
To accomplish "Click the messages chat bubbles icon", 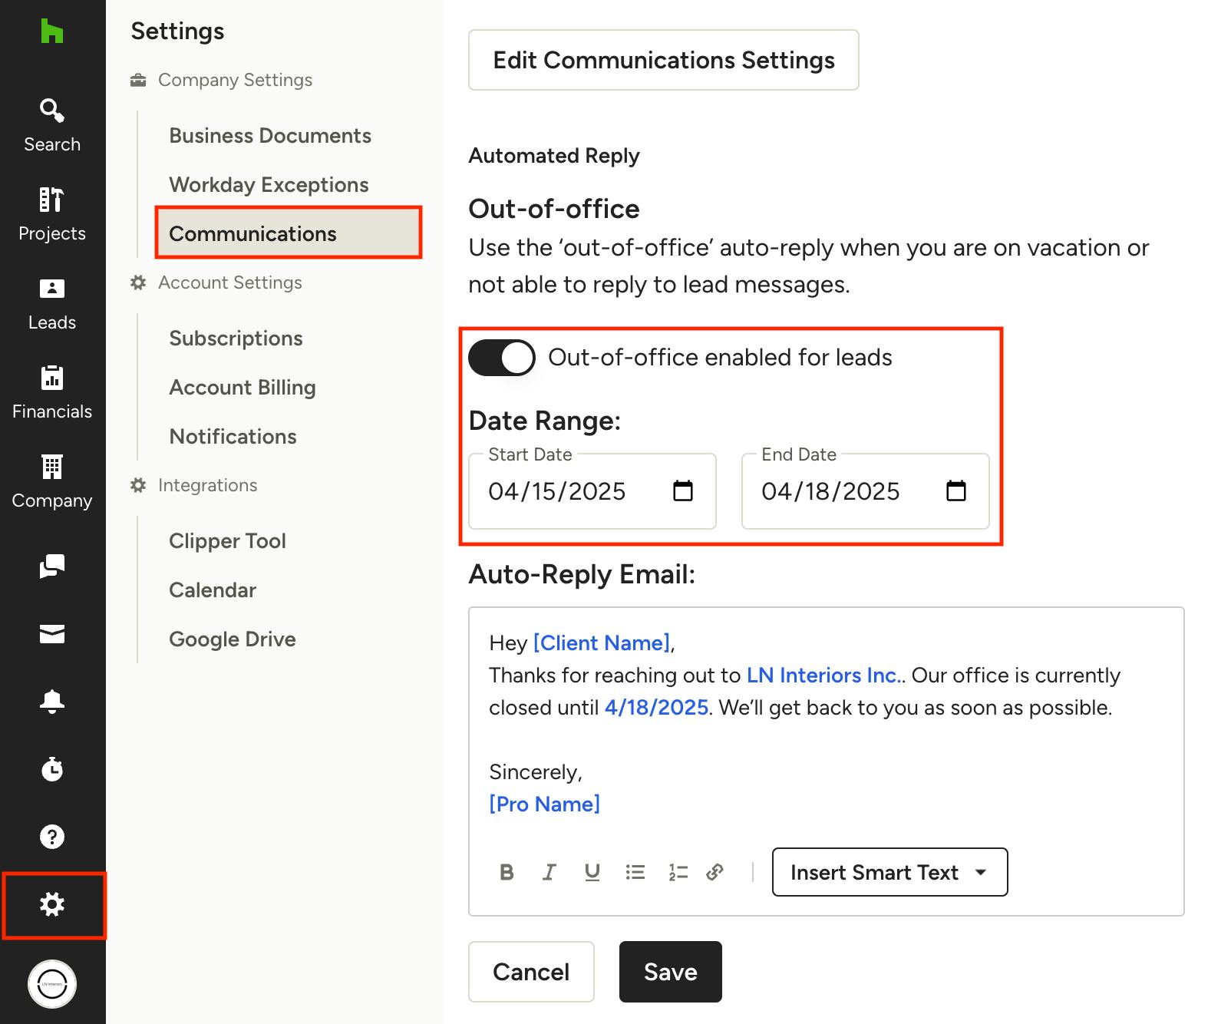I will pos(51,567).
